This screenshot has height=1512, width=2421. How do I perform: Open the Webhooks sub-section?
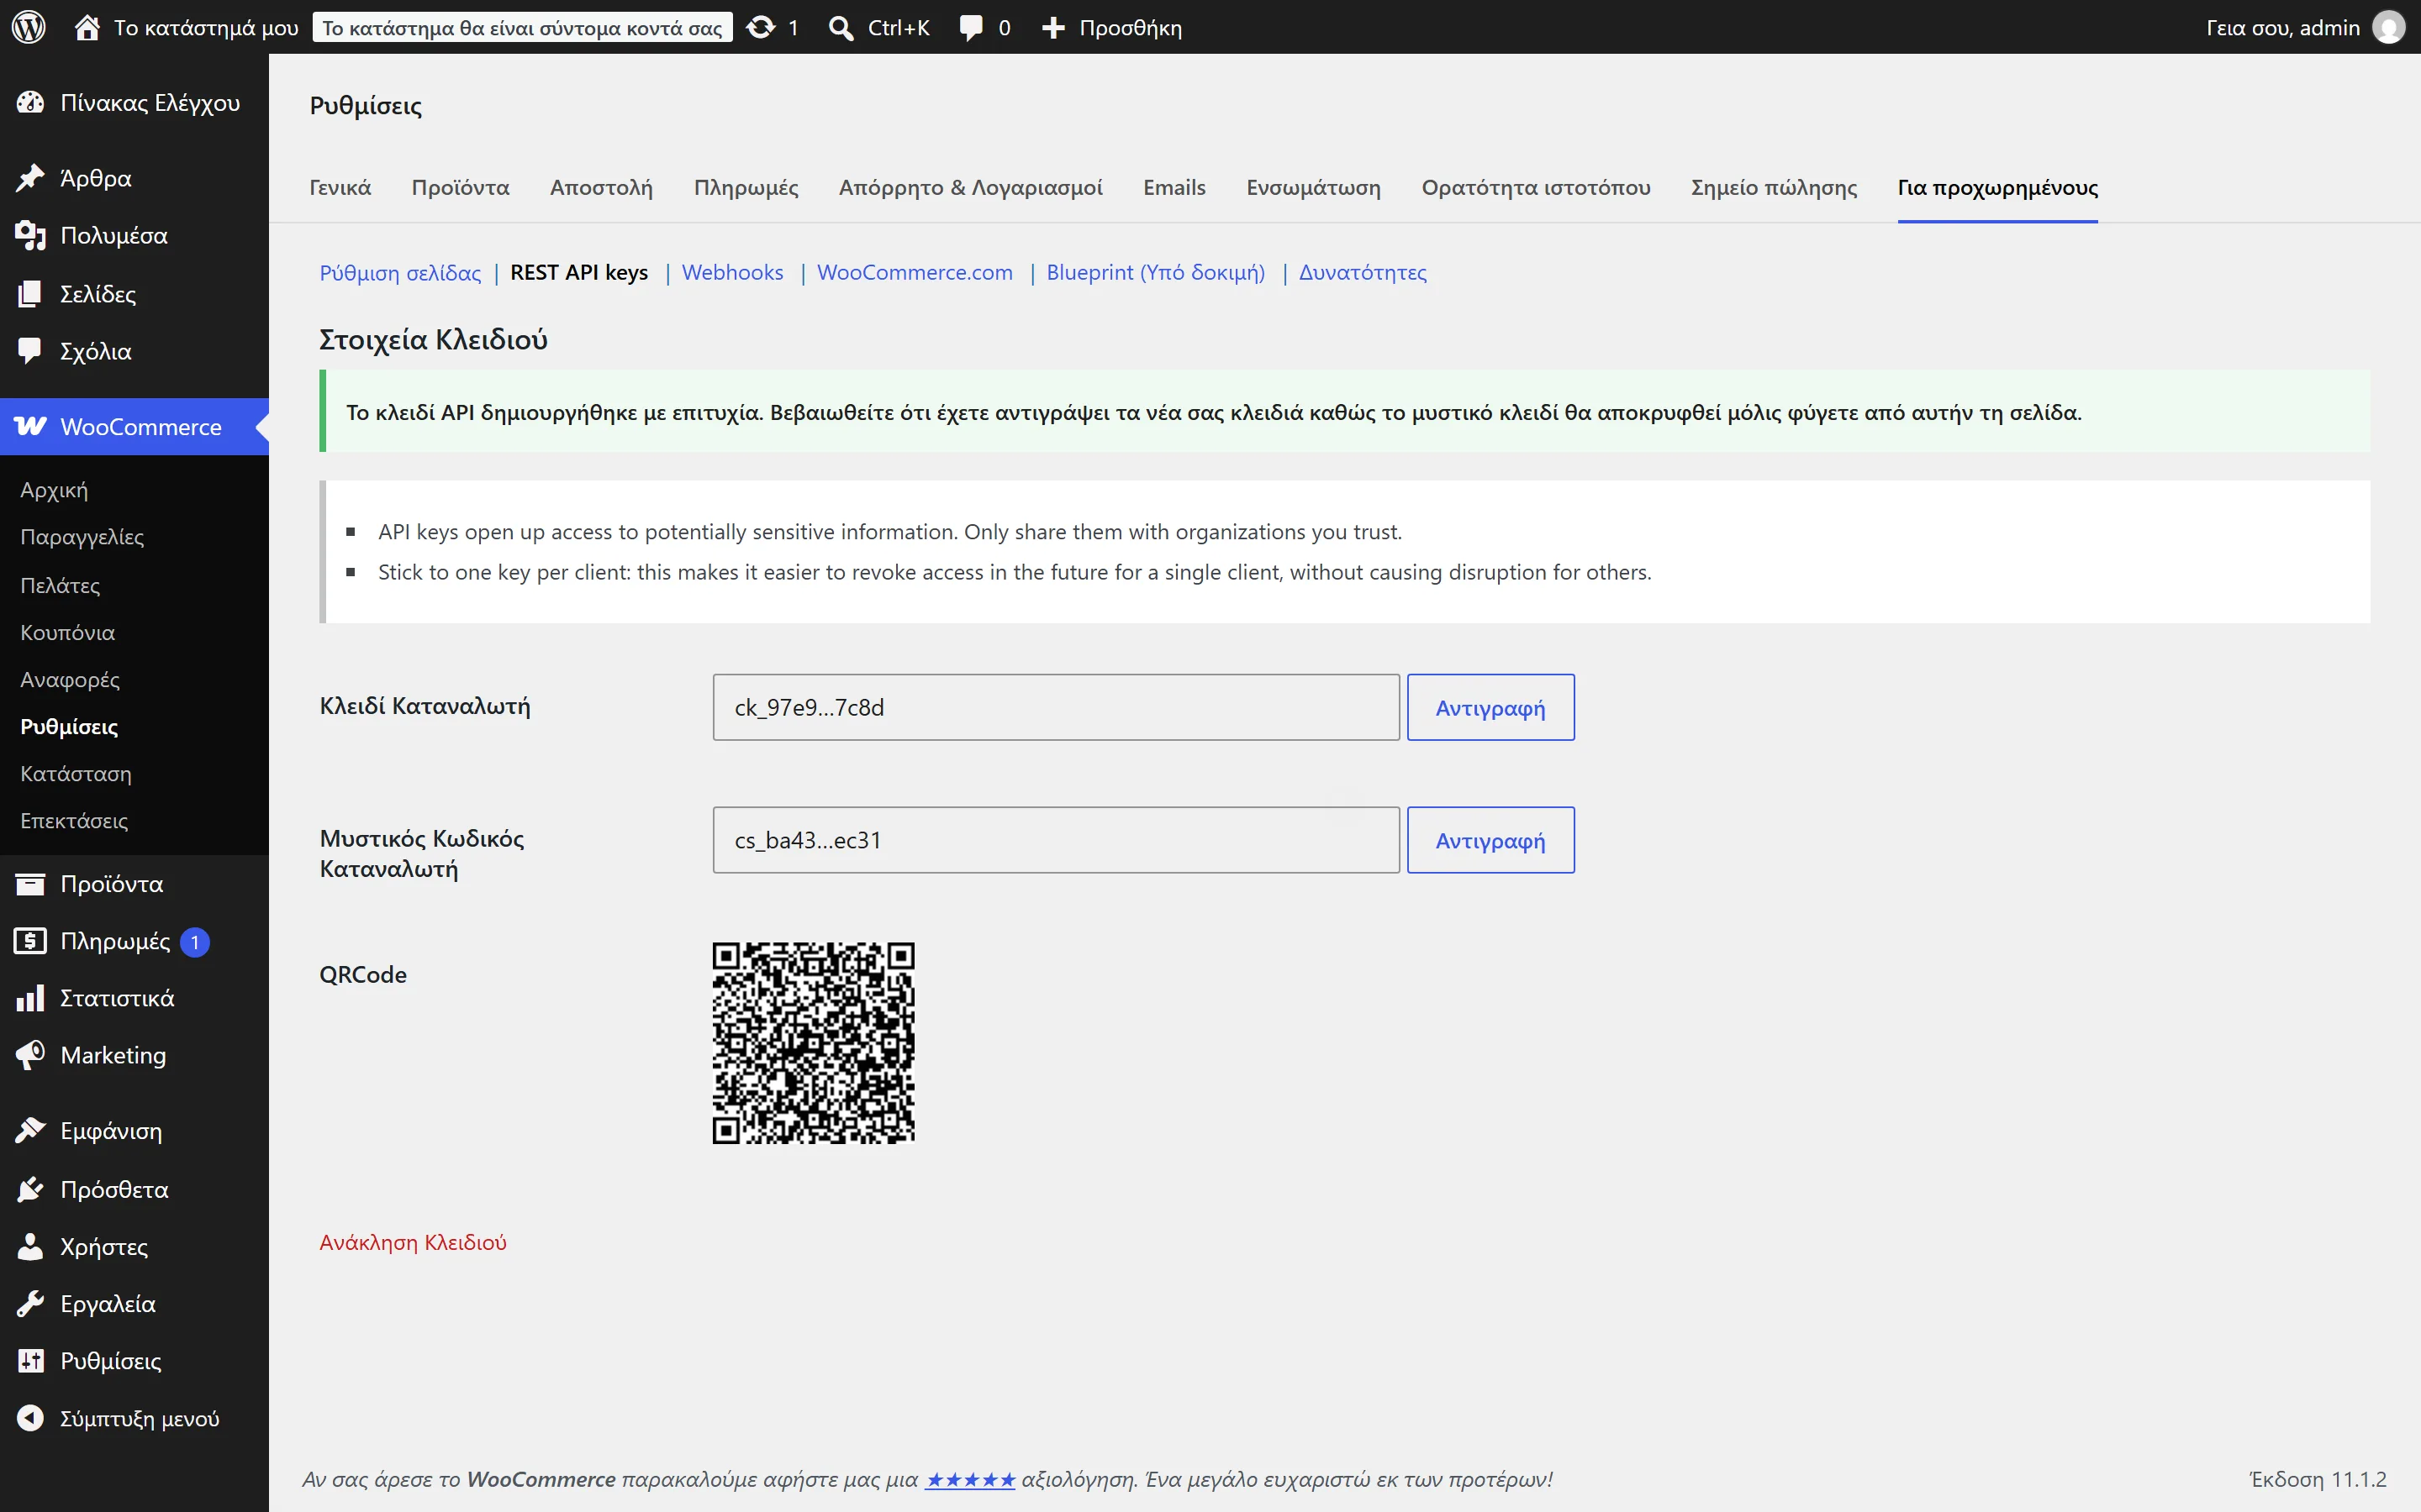coord(732,272)
